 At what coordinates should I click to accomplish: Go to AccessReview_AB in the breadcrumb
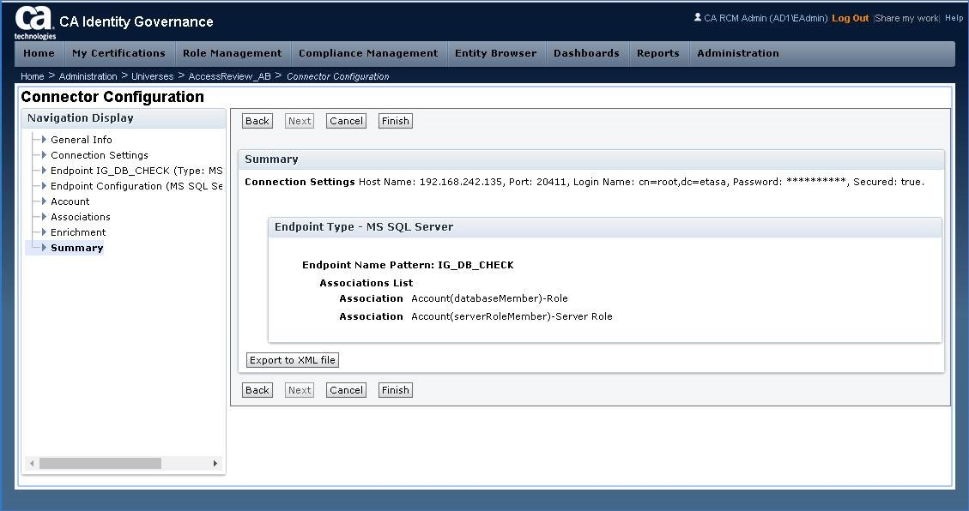[x=230, y=76]
